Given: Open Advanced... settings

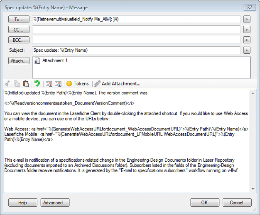Looking at the screenshot, I should click(55, 202).
